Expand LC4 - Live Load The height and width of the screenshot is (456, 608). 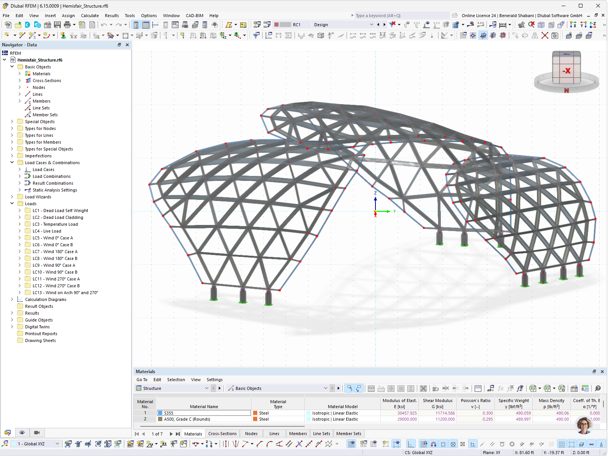click(20, 231)
